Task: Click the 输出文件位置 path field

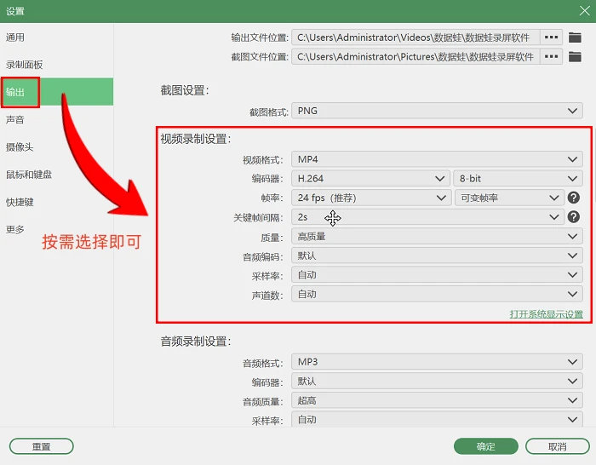Action: pyautogui.click(x=415, y=37)
